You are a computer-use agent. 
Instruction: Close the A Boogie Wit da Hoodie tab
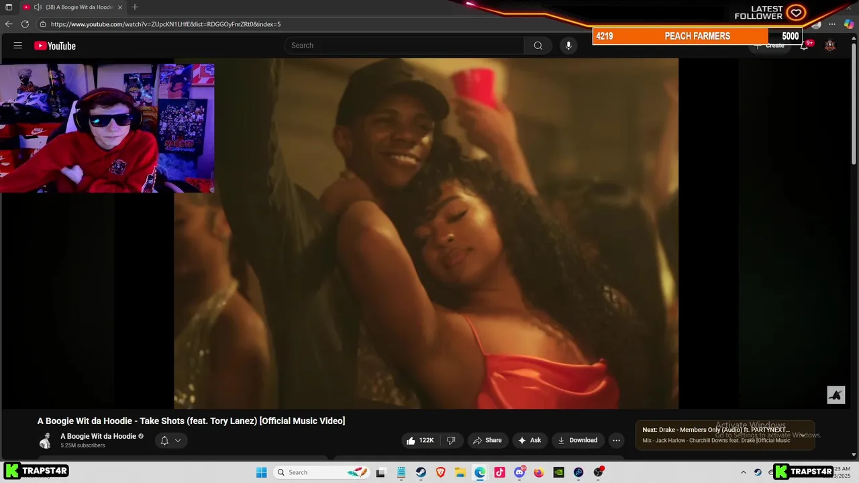coord(120,7)
